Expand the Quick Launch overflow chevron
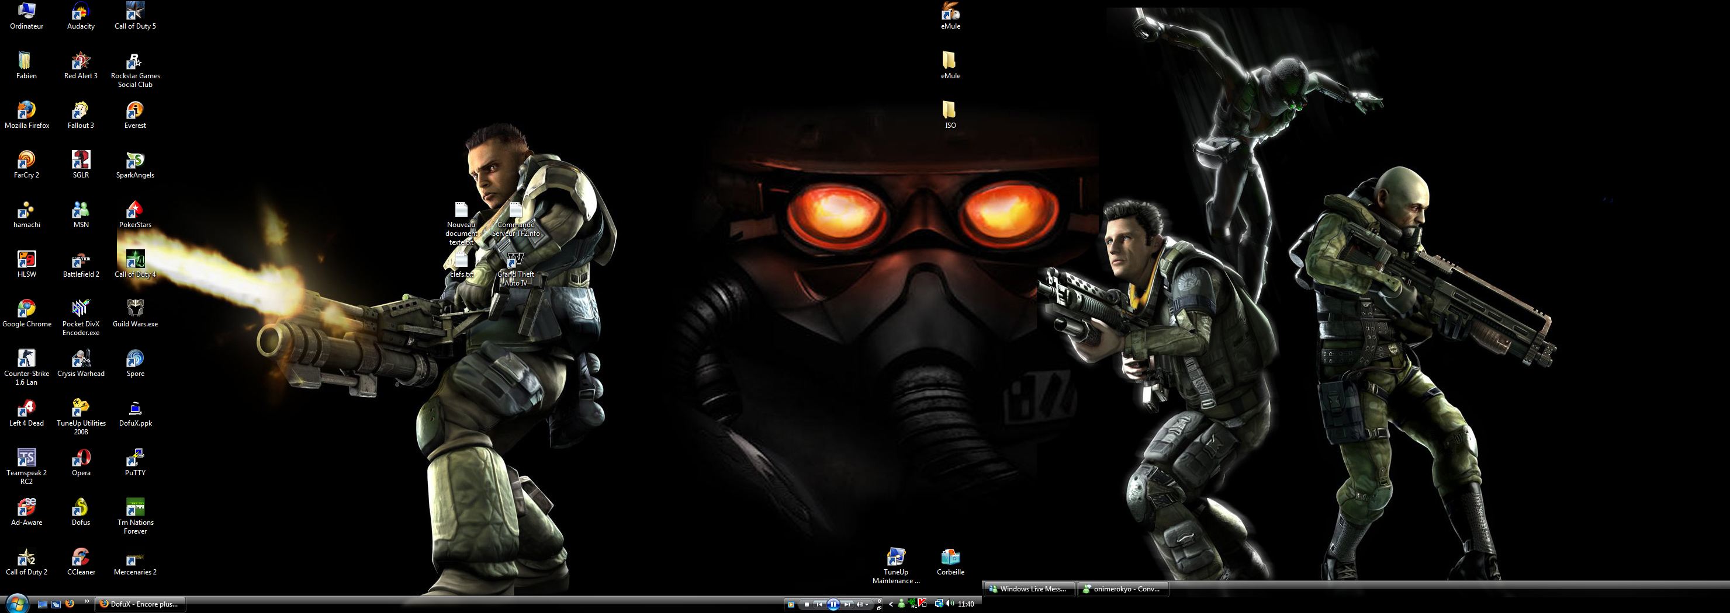 86,602
